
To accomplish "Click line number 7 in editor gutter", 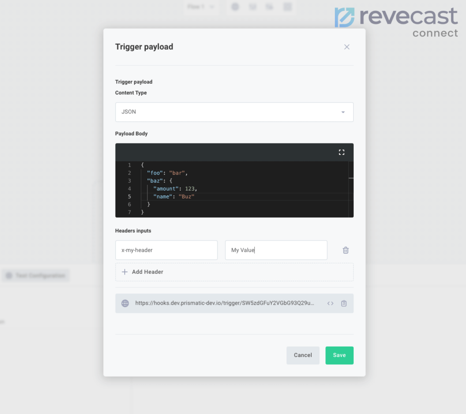I will (x=129, y=212).
